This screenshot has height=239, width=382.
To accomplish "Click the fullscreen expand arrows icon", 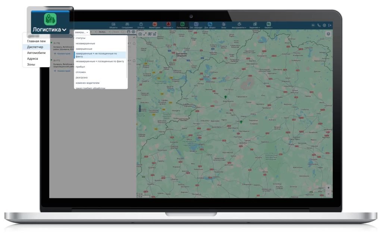I will pos(145,34).
